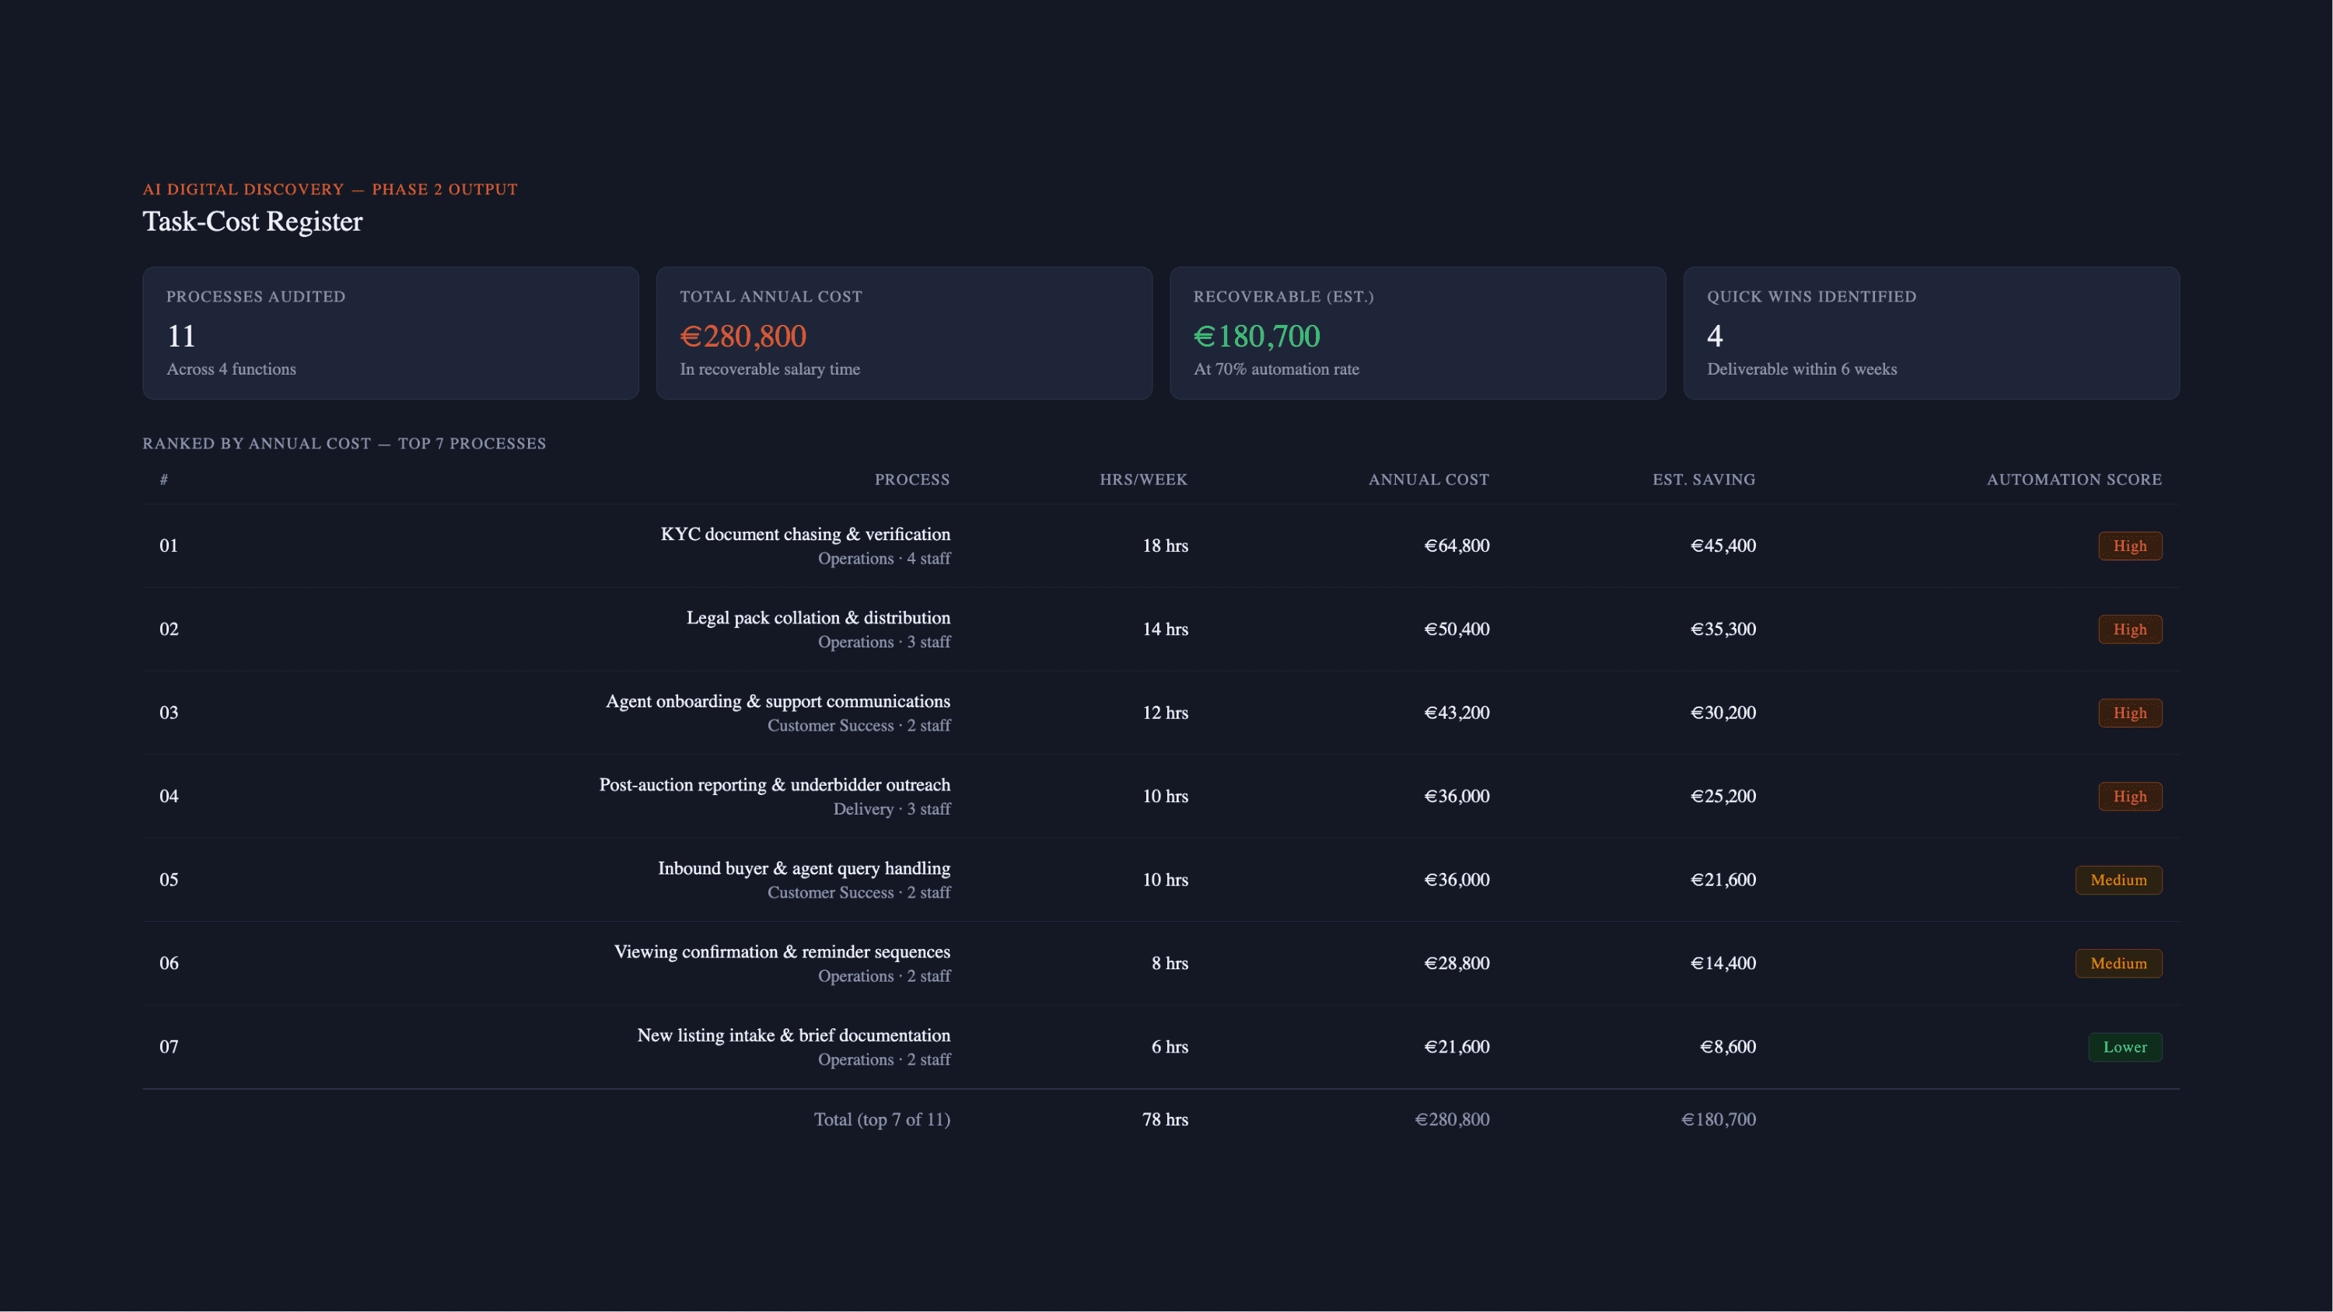The height and width of the screenshot is (1312, 2333).
Task: Click the 18 hrs cell in row 01
Action: [1165, 545]
